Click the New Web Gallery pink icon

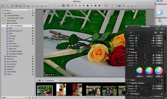pos(20,6)
